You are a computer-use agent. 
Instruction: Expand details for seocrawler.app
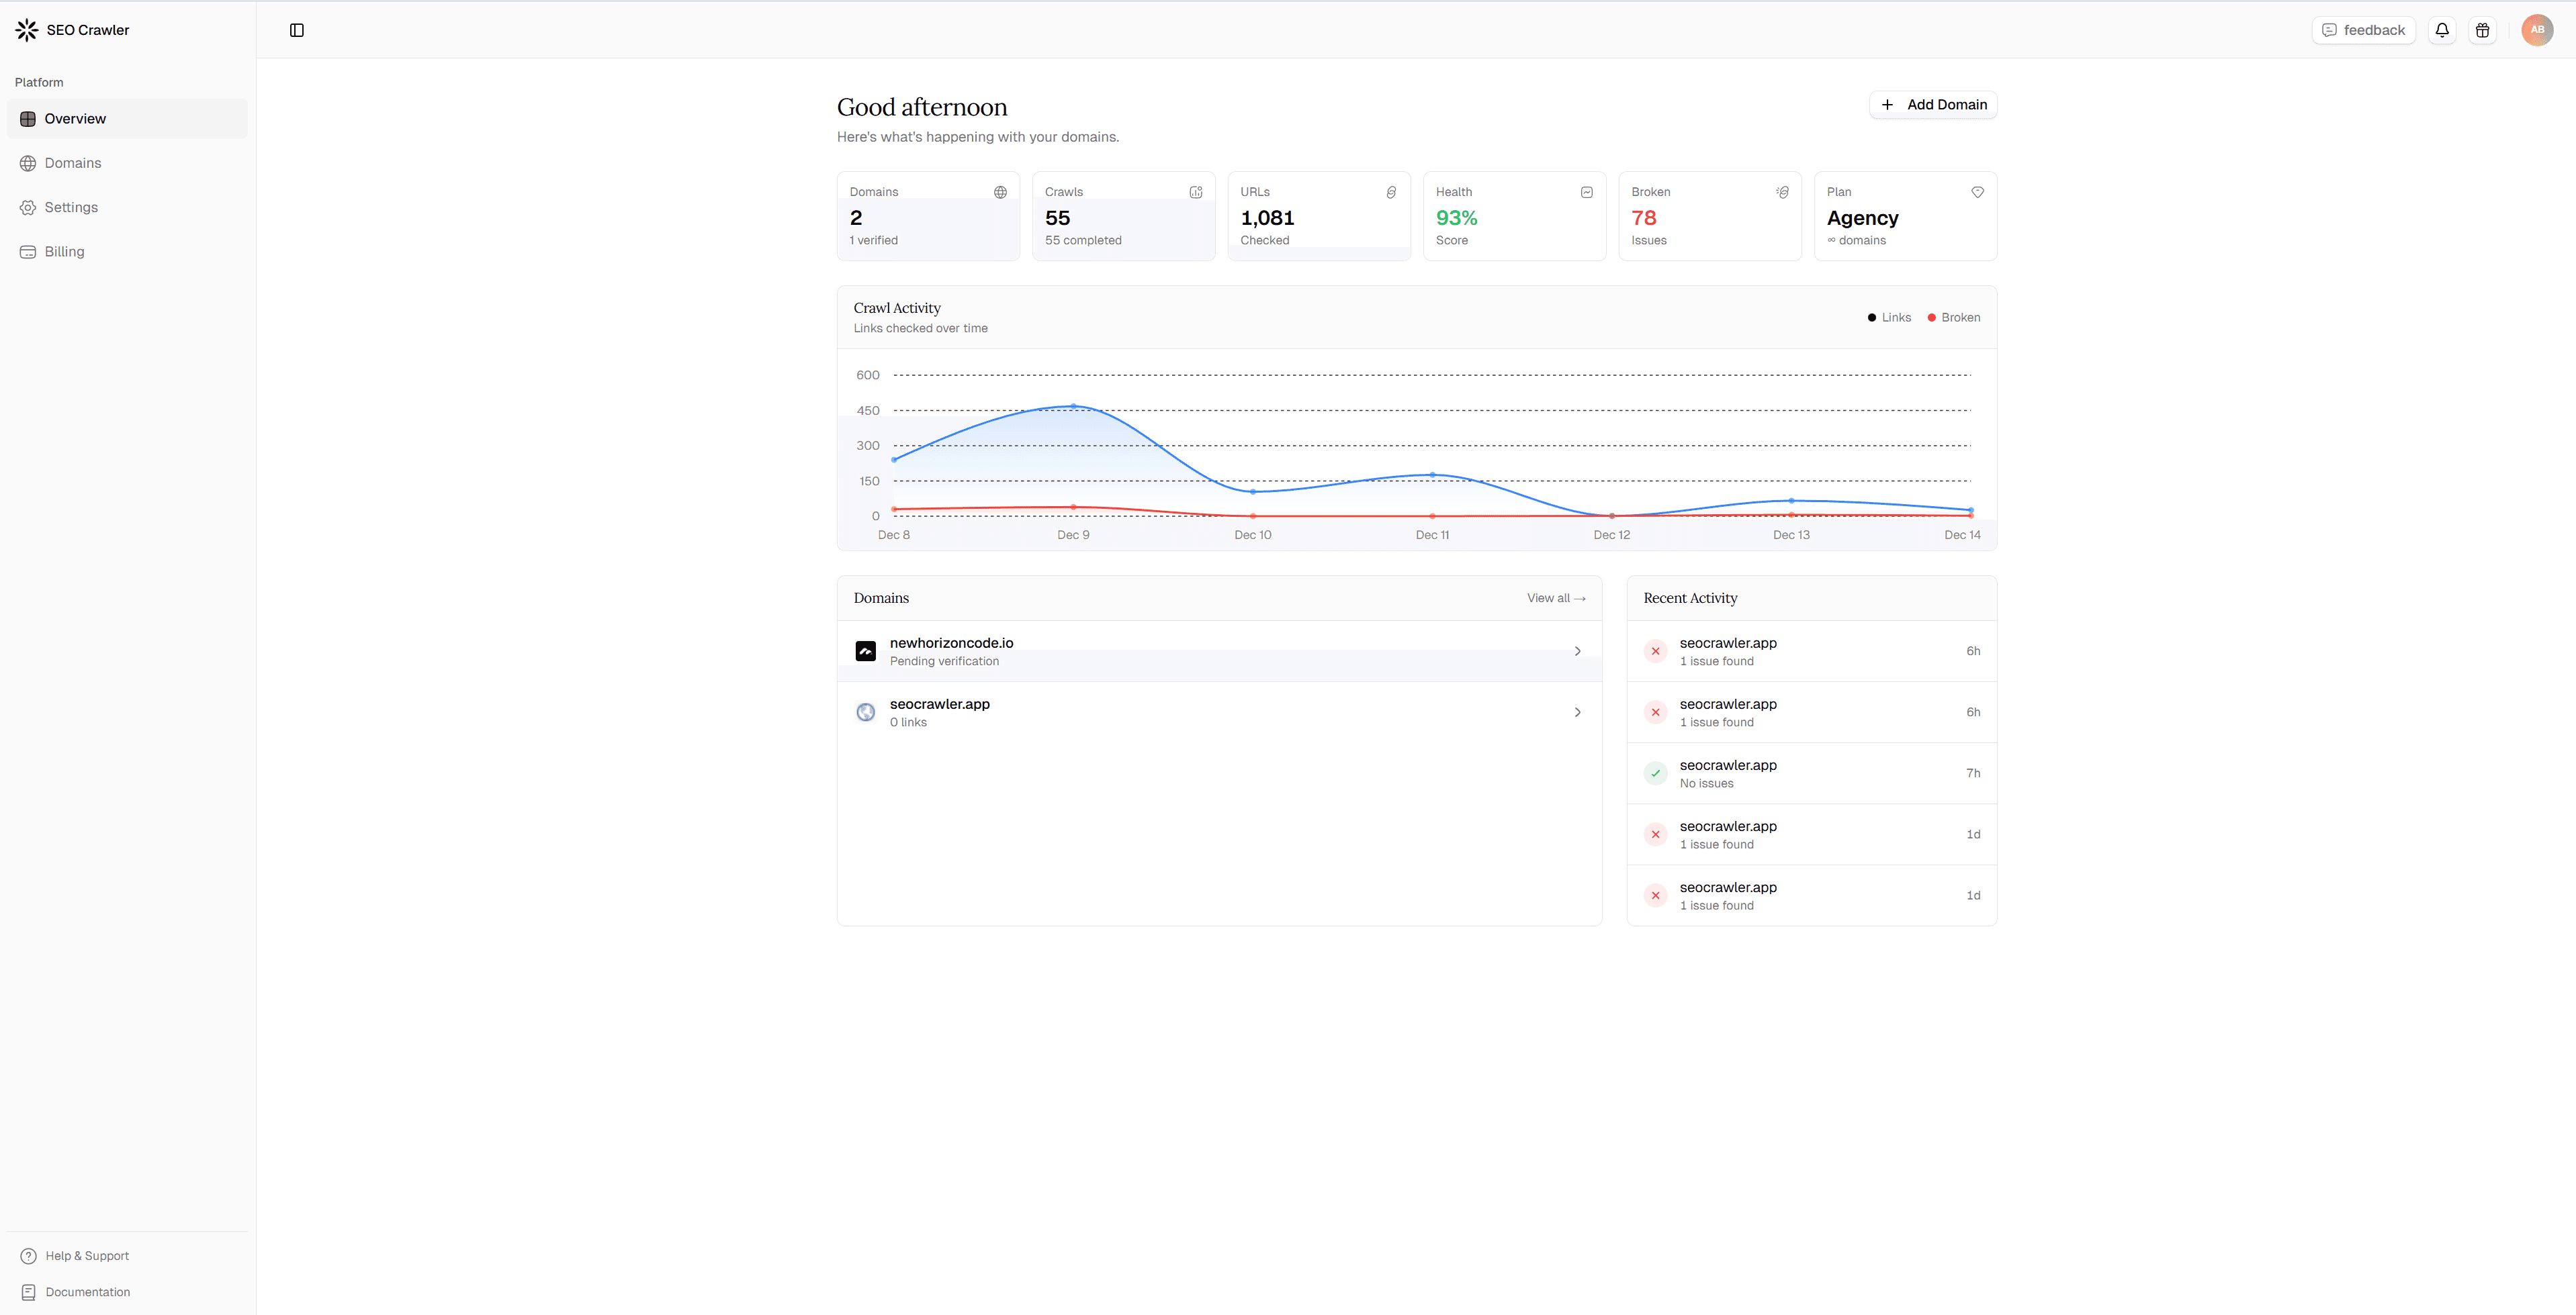(1577, 712)
